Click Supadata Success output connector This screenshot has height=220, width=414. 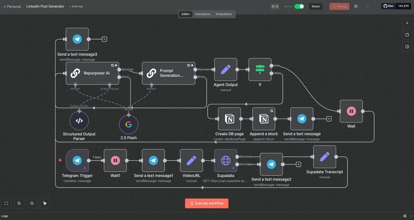[x=237, y=157]
